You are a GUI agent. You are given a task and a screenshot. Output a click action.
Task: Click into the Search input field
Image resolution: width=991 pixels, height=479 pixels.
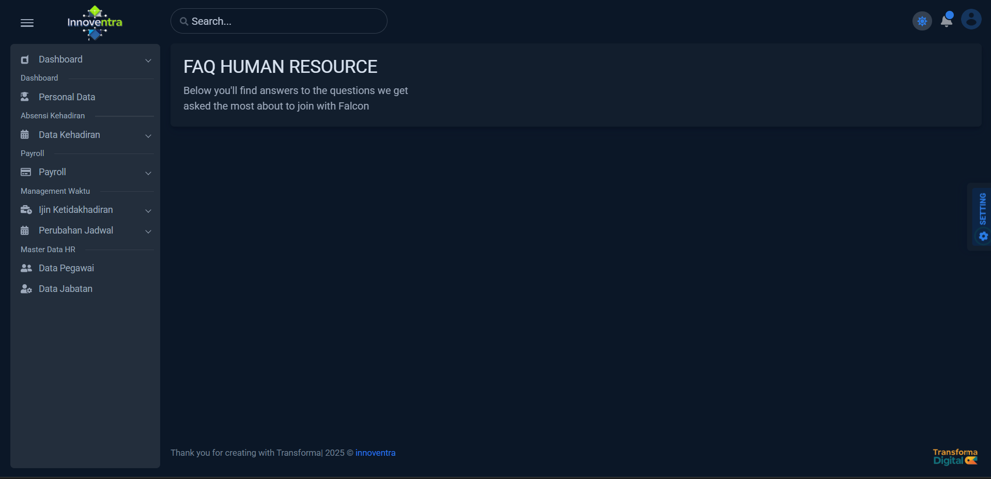[x=284, y=21]
